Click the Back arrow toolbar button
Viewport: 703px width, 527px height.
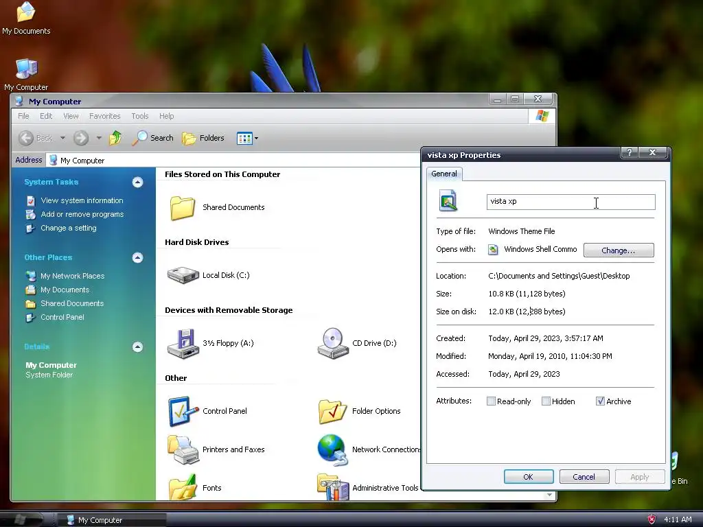[x=36, y=138]
